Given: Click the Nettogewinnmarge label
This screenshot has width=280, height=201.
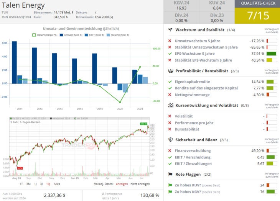Looking at the screenshot, I should [x=192, y=95].
